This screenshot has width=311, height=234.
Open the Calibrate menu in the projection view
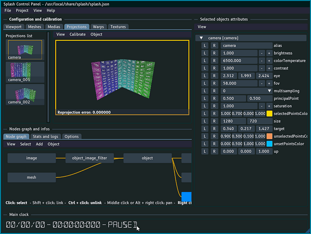pyautogui.click(x=78, y=35)
